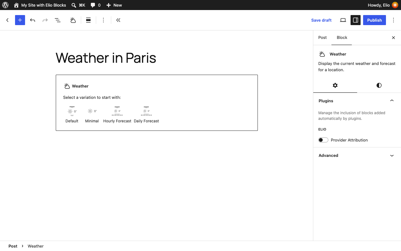401x251 pixels.
Task: Switch to the Styles half-circle tab
Action: 379,85
